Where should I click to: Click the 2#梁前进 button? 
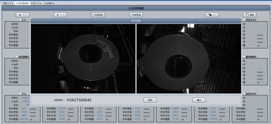[136, 15]
